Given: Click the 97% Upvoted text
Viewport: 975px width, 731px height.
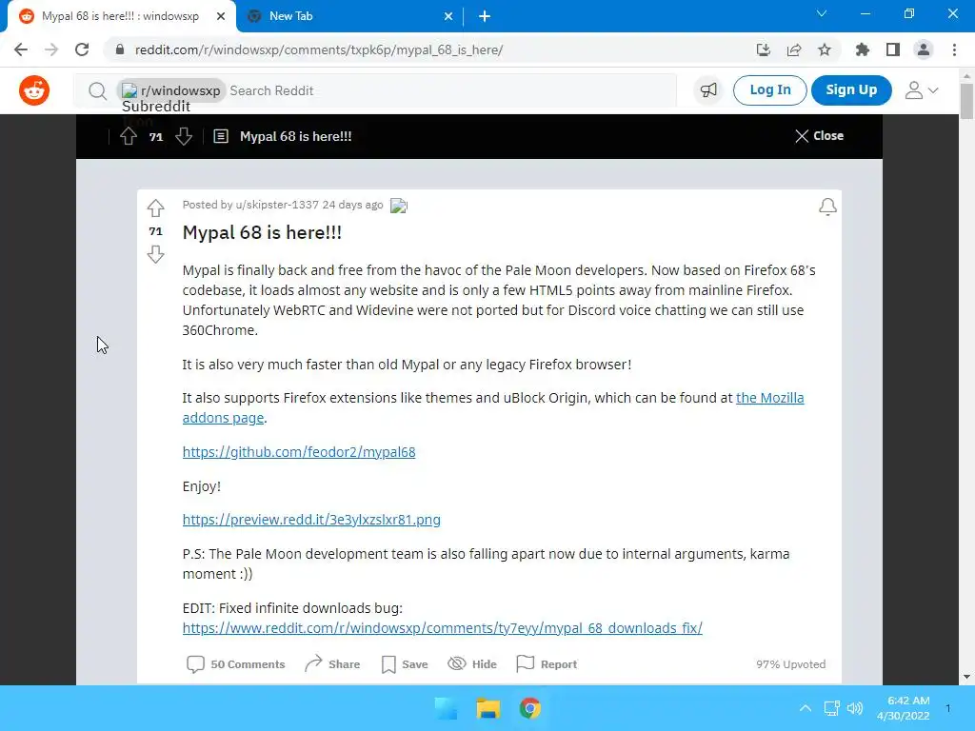Looking at the screenshot, I should tap(791, 663).
